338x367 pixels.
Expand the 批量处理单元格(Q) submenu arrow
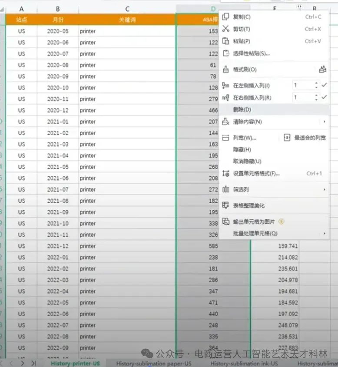[324, 233]
